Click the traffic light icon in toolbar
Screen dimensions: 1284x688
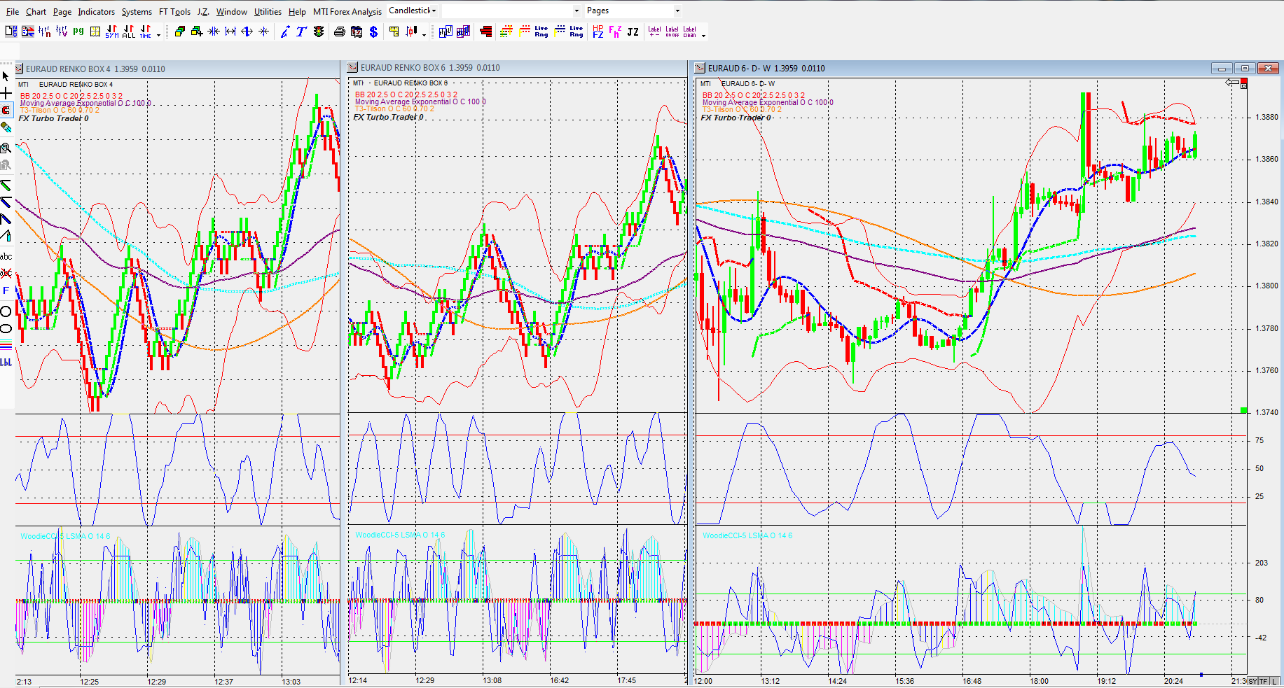pyautogui.click(x=319, y=31)
